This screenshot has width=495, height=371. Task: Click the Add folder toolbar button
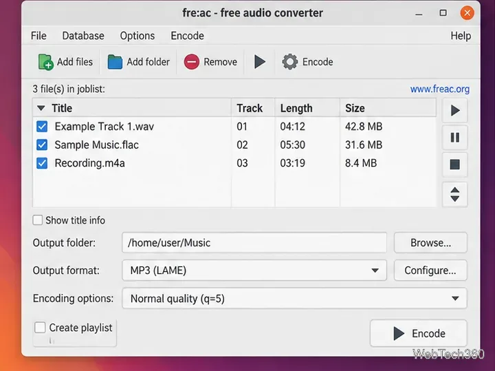tap(138, 62)
